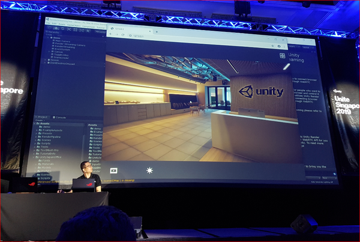
Task: Open the Tutorial menu in Unity
Action: [100, 28]
